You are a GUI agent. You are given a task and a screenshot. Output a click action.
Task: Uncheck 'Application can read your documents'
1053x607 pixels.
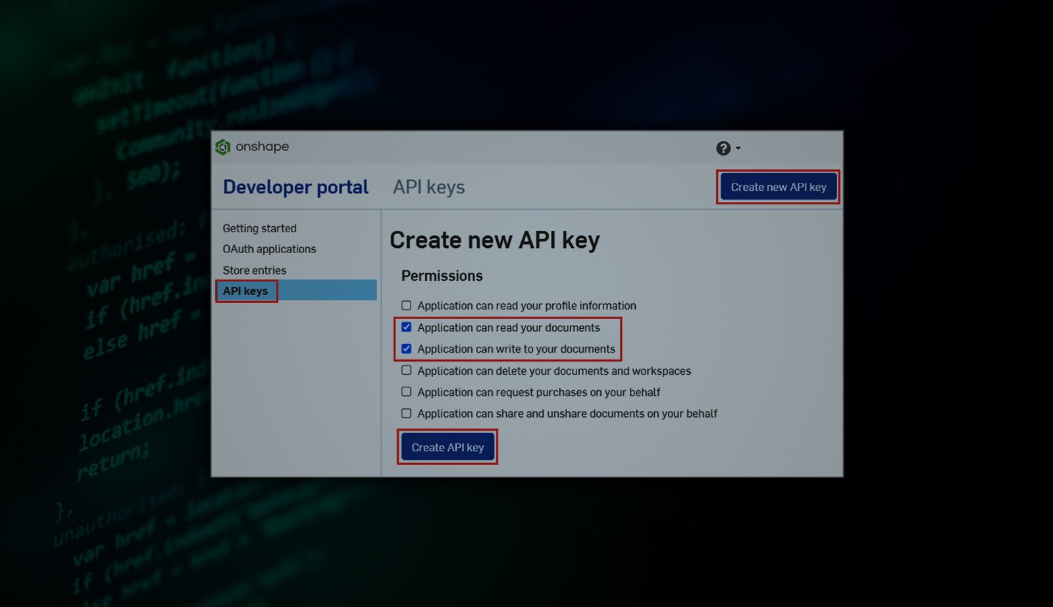407,326
